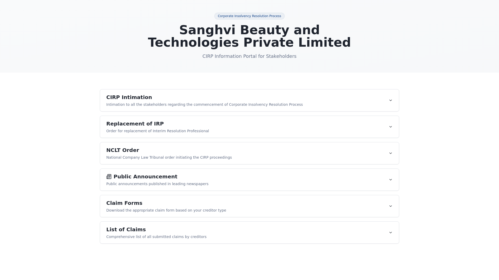Screen dimensions: 499x280
Task: Select the Public Announcement title text
Action: (145, 177)
